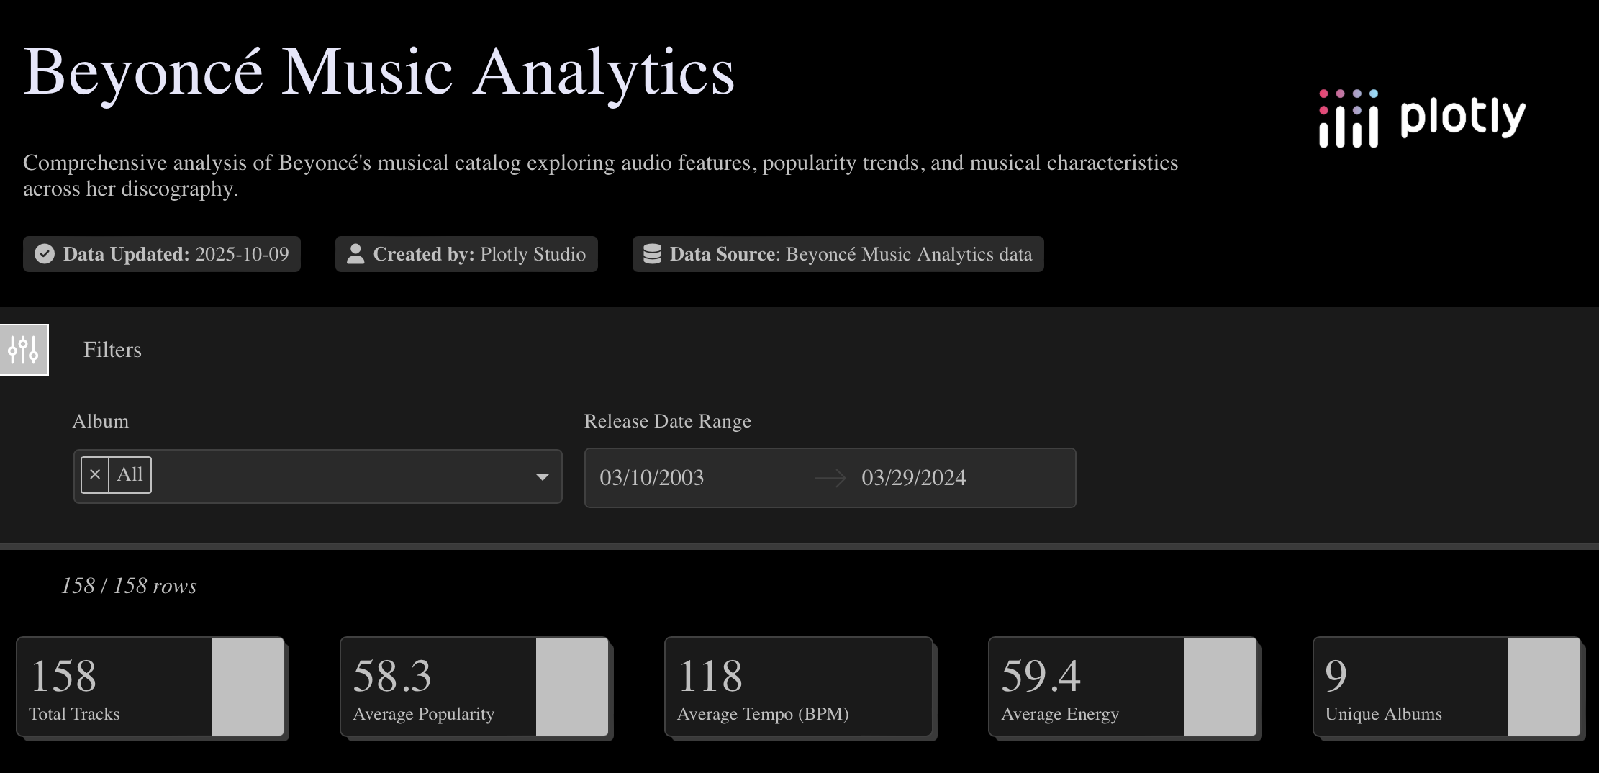Click the Data Updated checkmark icon
Image resolution: width=1599 pixels, height=773 pixels.
pos(45,254)
